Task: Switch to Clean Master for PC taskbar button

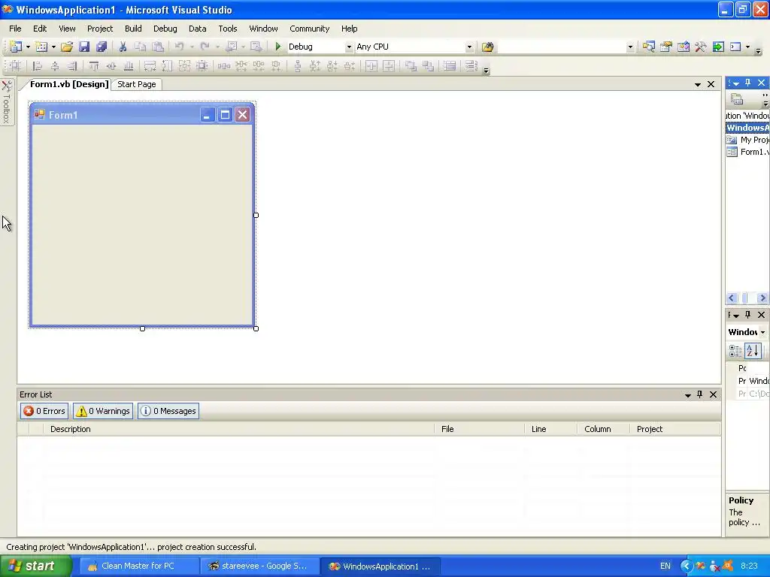Action: coord(138,566)
